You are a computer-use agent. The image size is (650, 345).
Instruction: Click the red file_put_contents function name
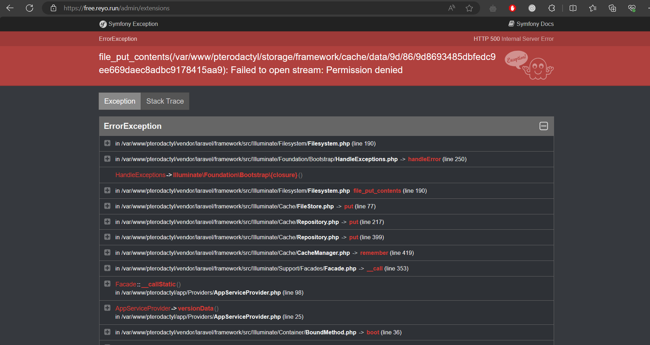coord(377,191)
